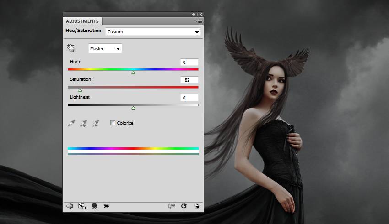Image resolution: width=389 pixels, height=224 pixels.
Task: Open the Master channel dropdown
Action: [x=105, y=48]
